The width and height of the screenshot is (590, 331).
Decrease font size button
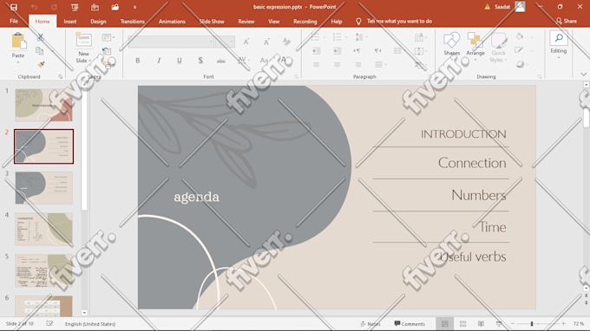(266, 42)
